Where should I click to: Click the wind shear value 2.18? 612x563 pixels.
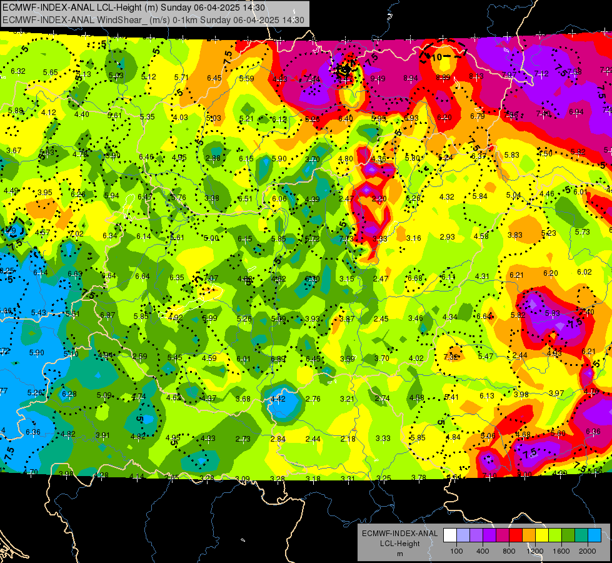pyautogui.click(x=348, y=439)
